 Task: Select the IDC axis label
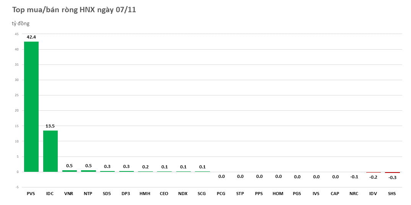pos(50,194)
